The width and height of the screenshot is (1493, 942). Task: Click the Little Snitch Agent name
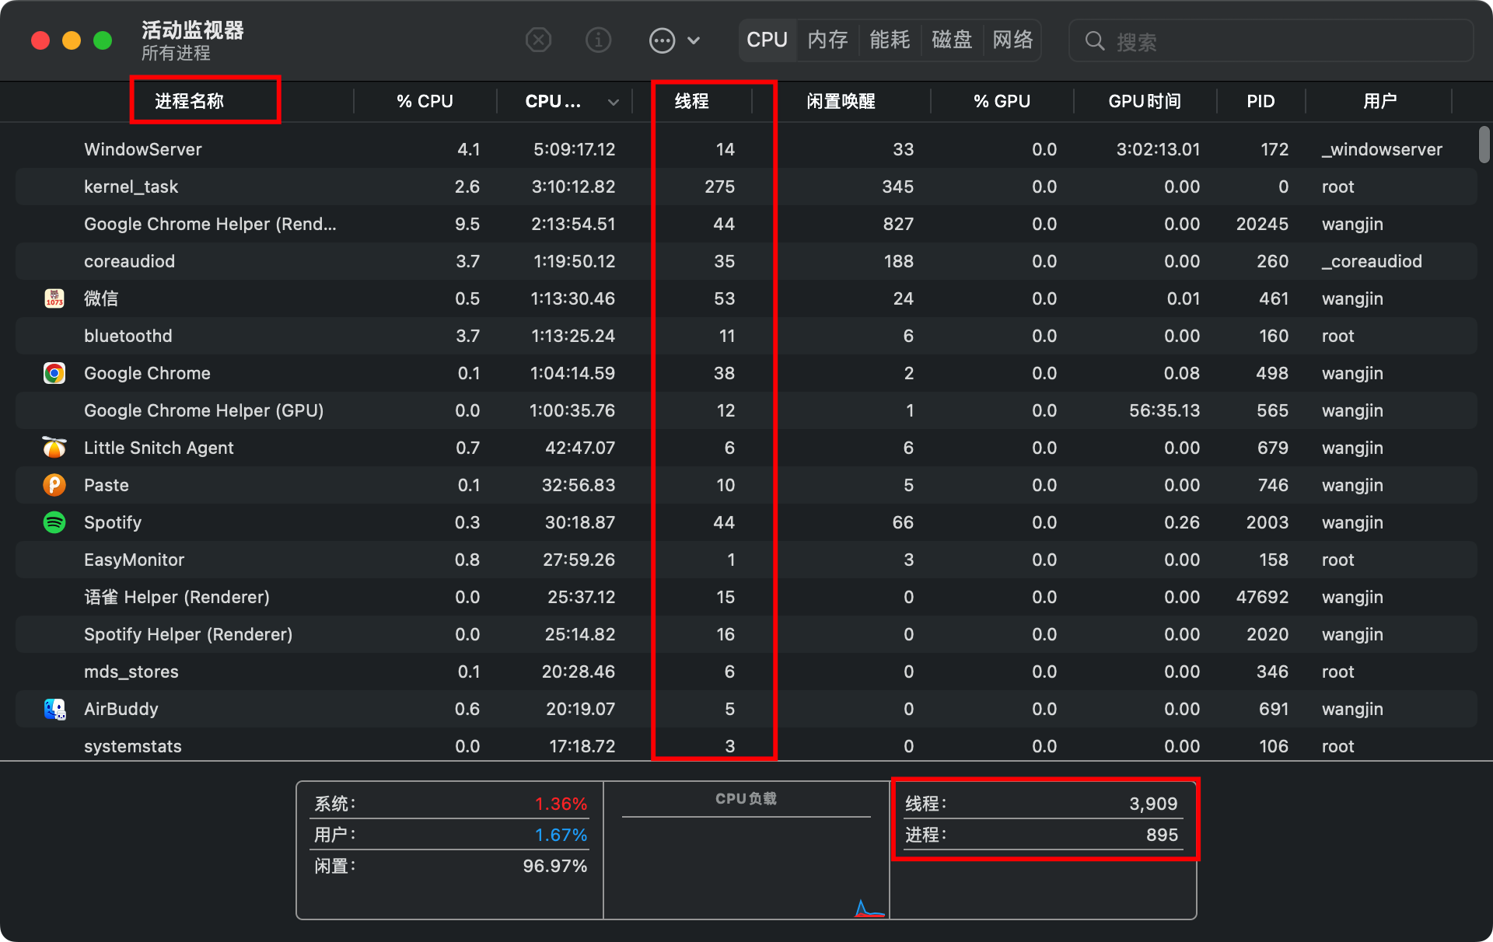pyautogui.click(x=159, y=448)
